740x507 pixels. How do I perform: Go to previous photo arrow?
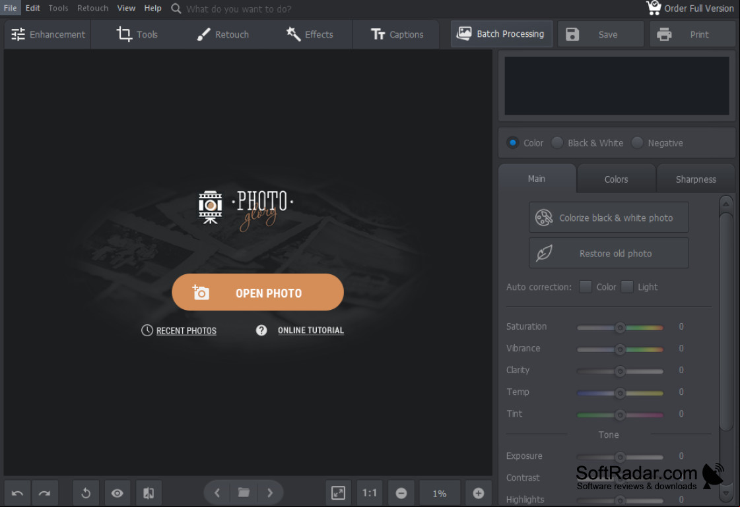[217, 493]
